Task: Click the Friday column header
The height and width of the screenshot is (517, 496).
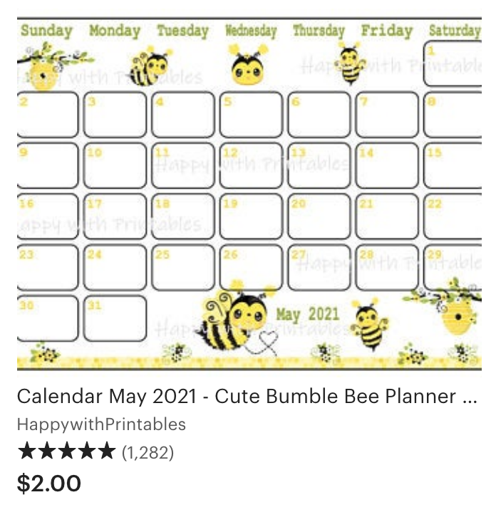Action: click(386, 31)
